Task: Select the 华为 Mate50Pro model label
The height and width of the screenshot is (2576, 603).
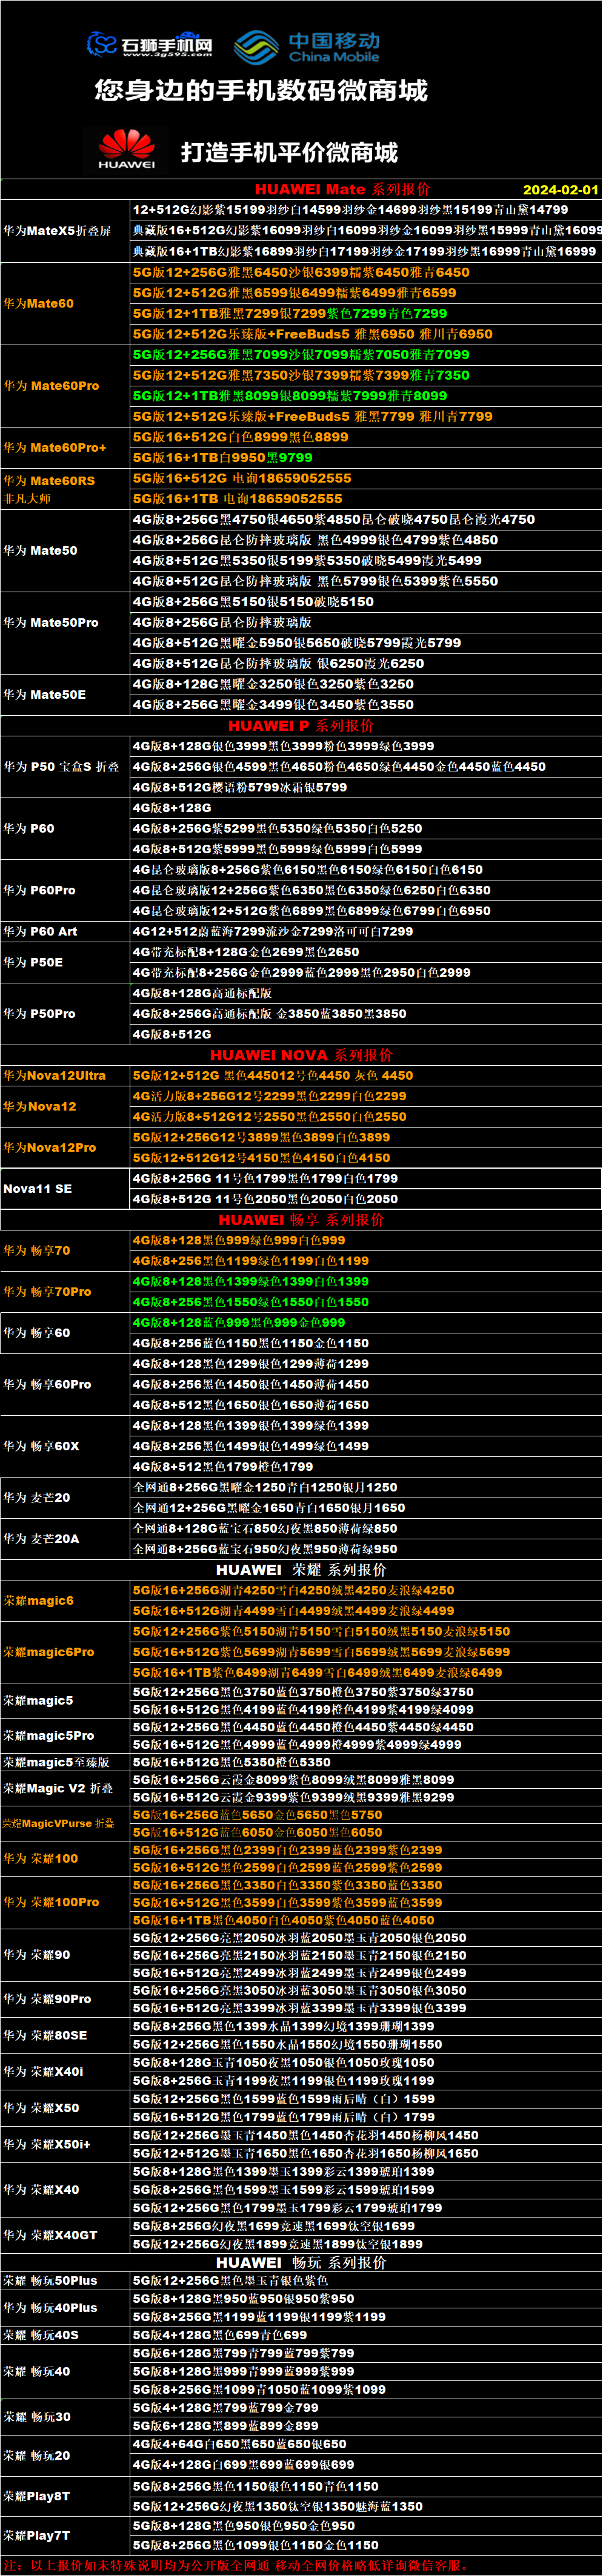Action: coord(51,622)
